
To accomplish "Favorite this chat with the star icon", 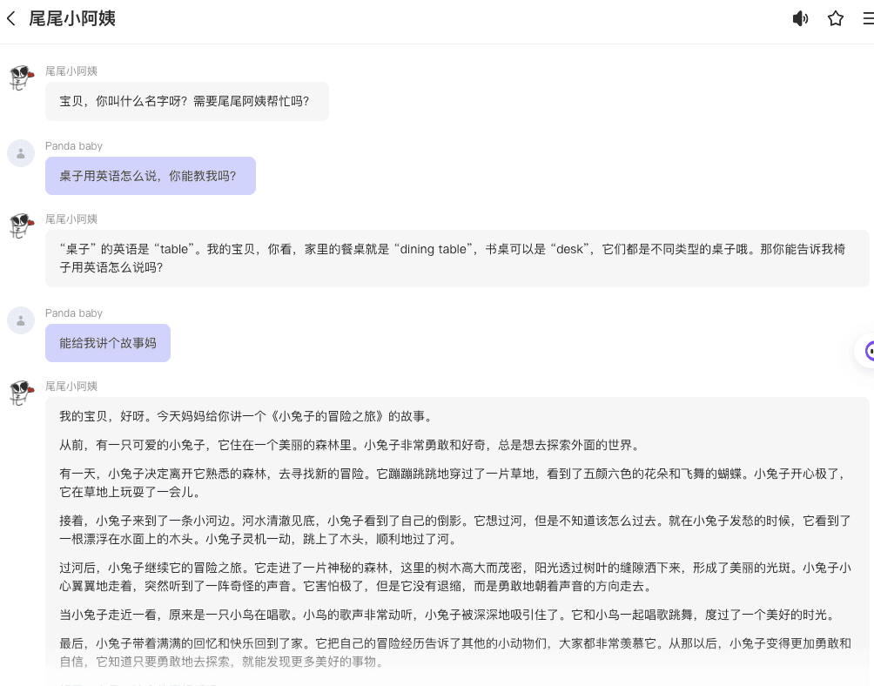I will [836, 18].
